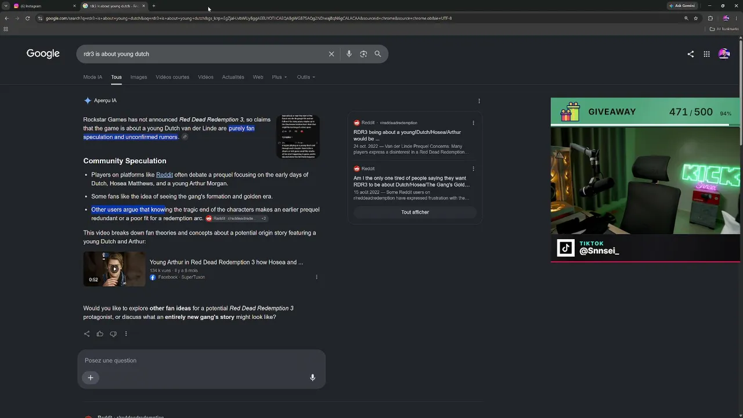Switch to the 'Vidéos' tab
This screenshot has width=743, height=418.
[205, 77]
